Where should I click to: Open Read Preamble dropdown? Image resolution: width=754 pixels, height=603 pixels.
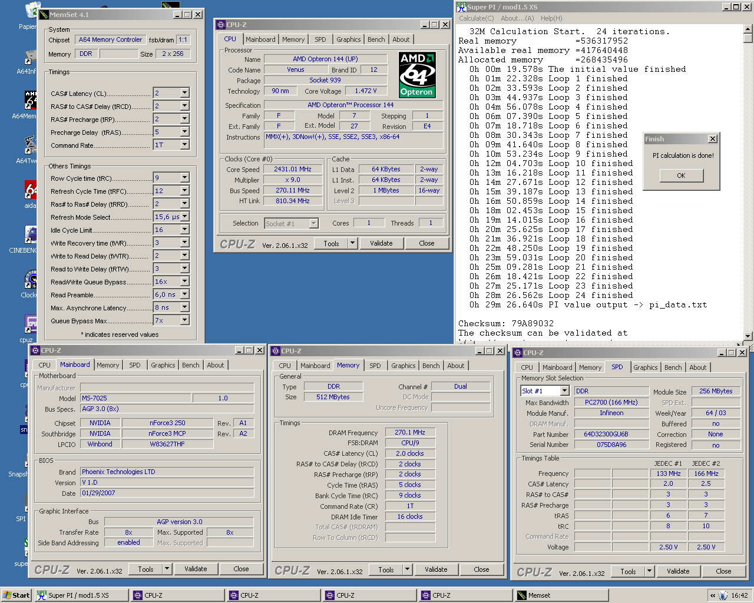coord(184,294)
